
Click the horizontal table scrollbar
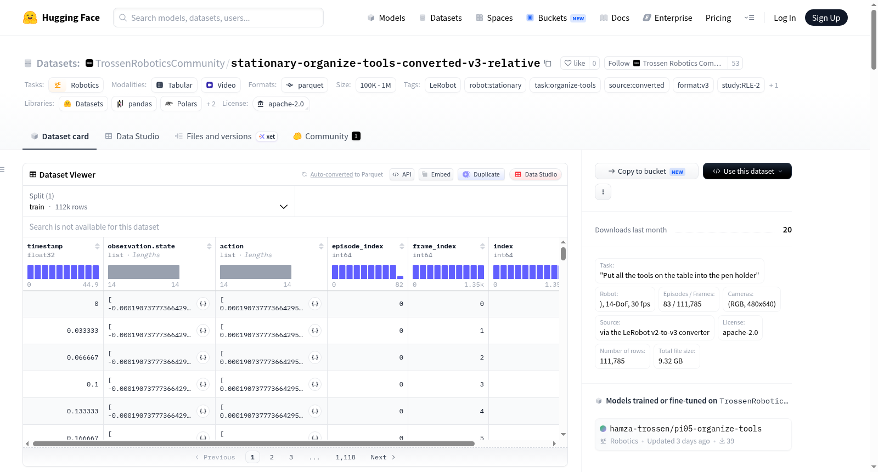click(254, 443)
